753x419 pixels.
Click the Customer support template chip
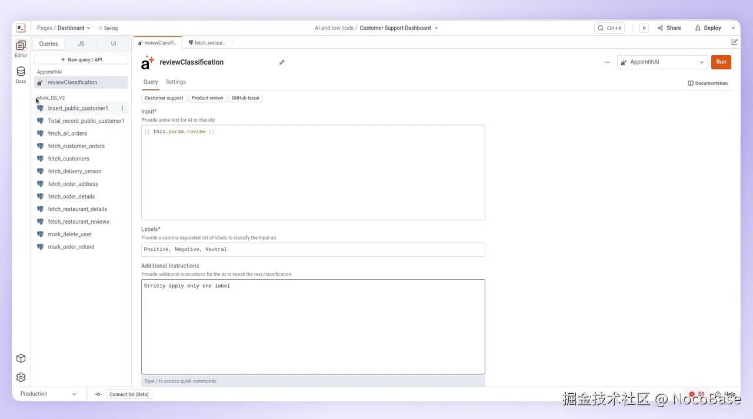click(164, 98)
